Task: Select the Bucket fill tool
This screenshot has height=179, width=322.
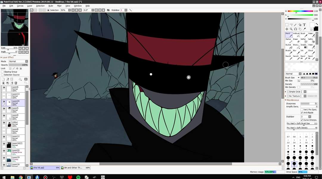Action: click(x=289, y=46)
